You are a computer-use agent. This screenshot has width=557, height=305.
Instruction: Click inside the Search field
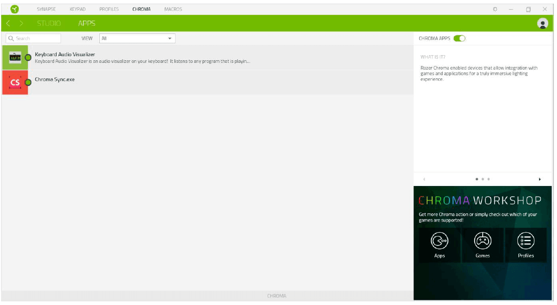pos(33,38)
